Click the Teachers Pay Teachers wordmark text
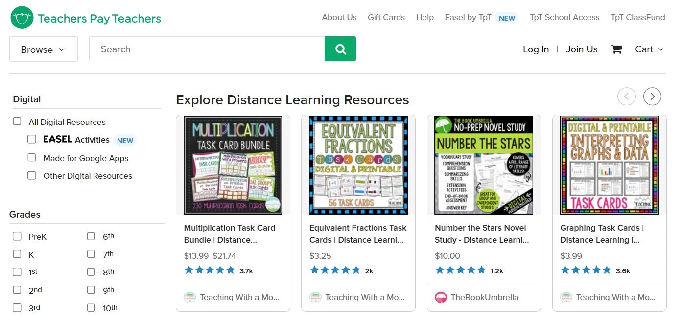This screenshot has height=319, width=682. tap(99, 19)
